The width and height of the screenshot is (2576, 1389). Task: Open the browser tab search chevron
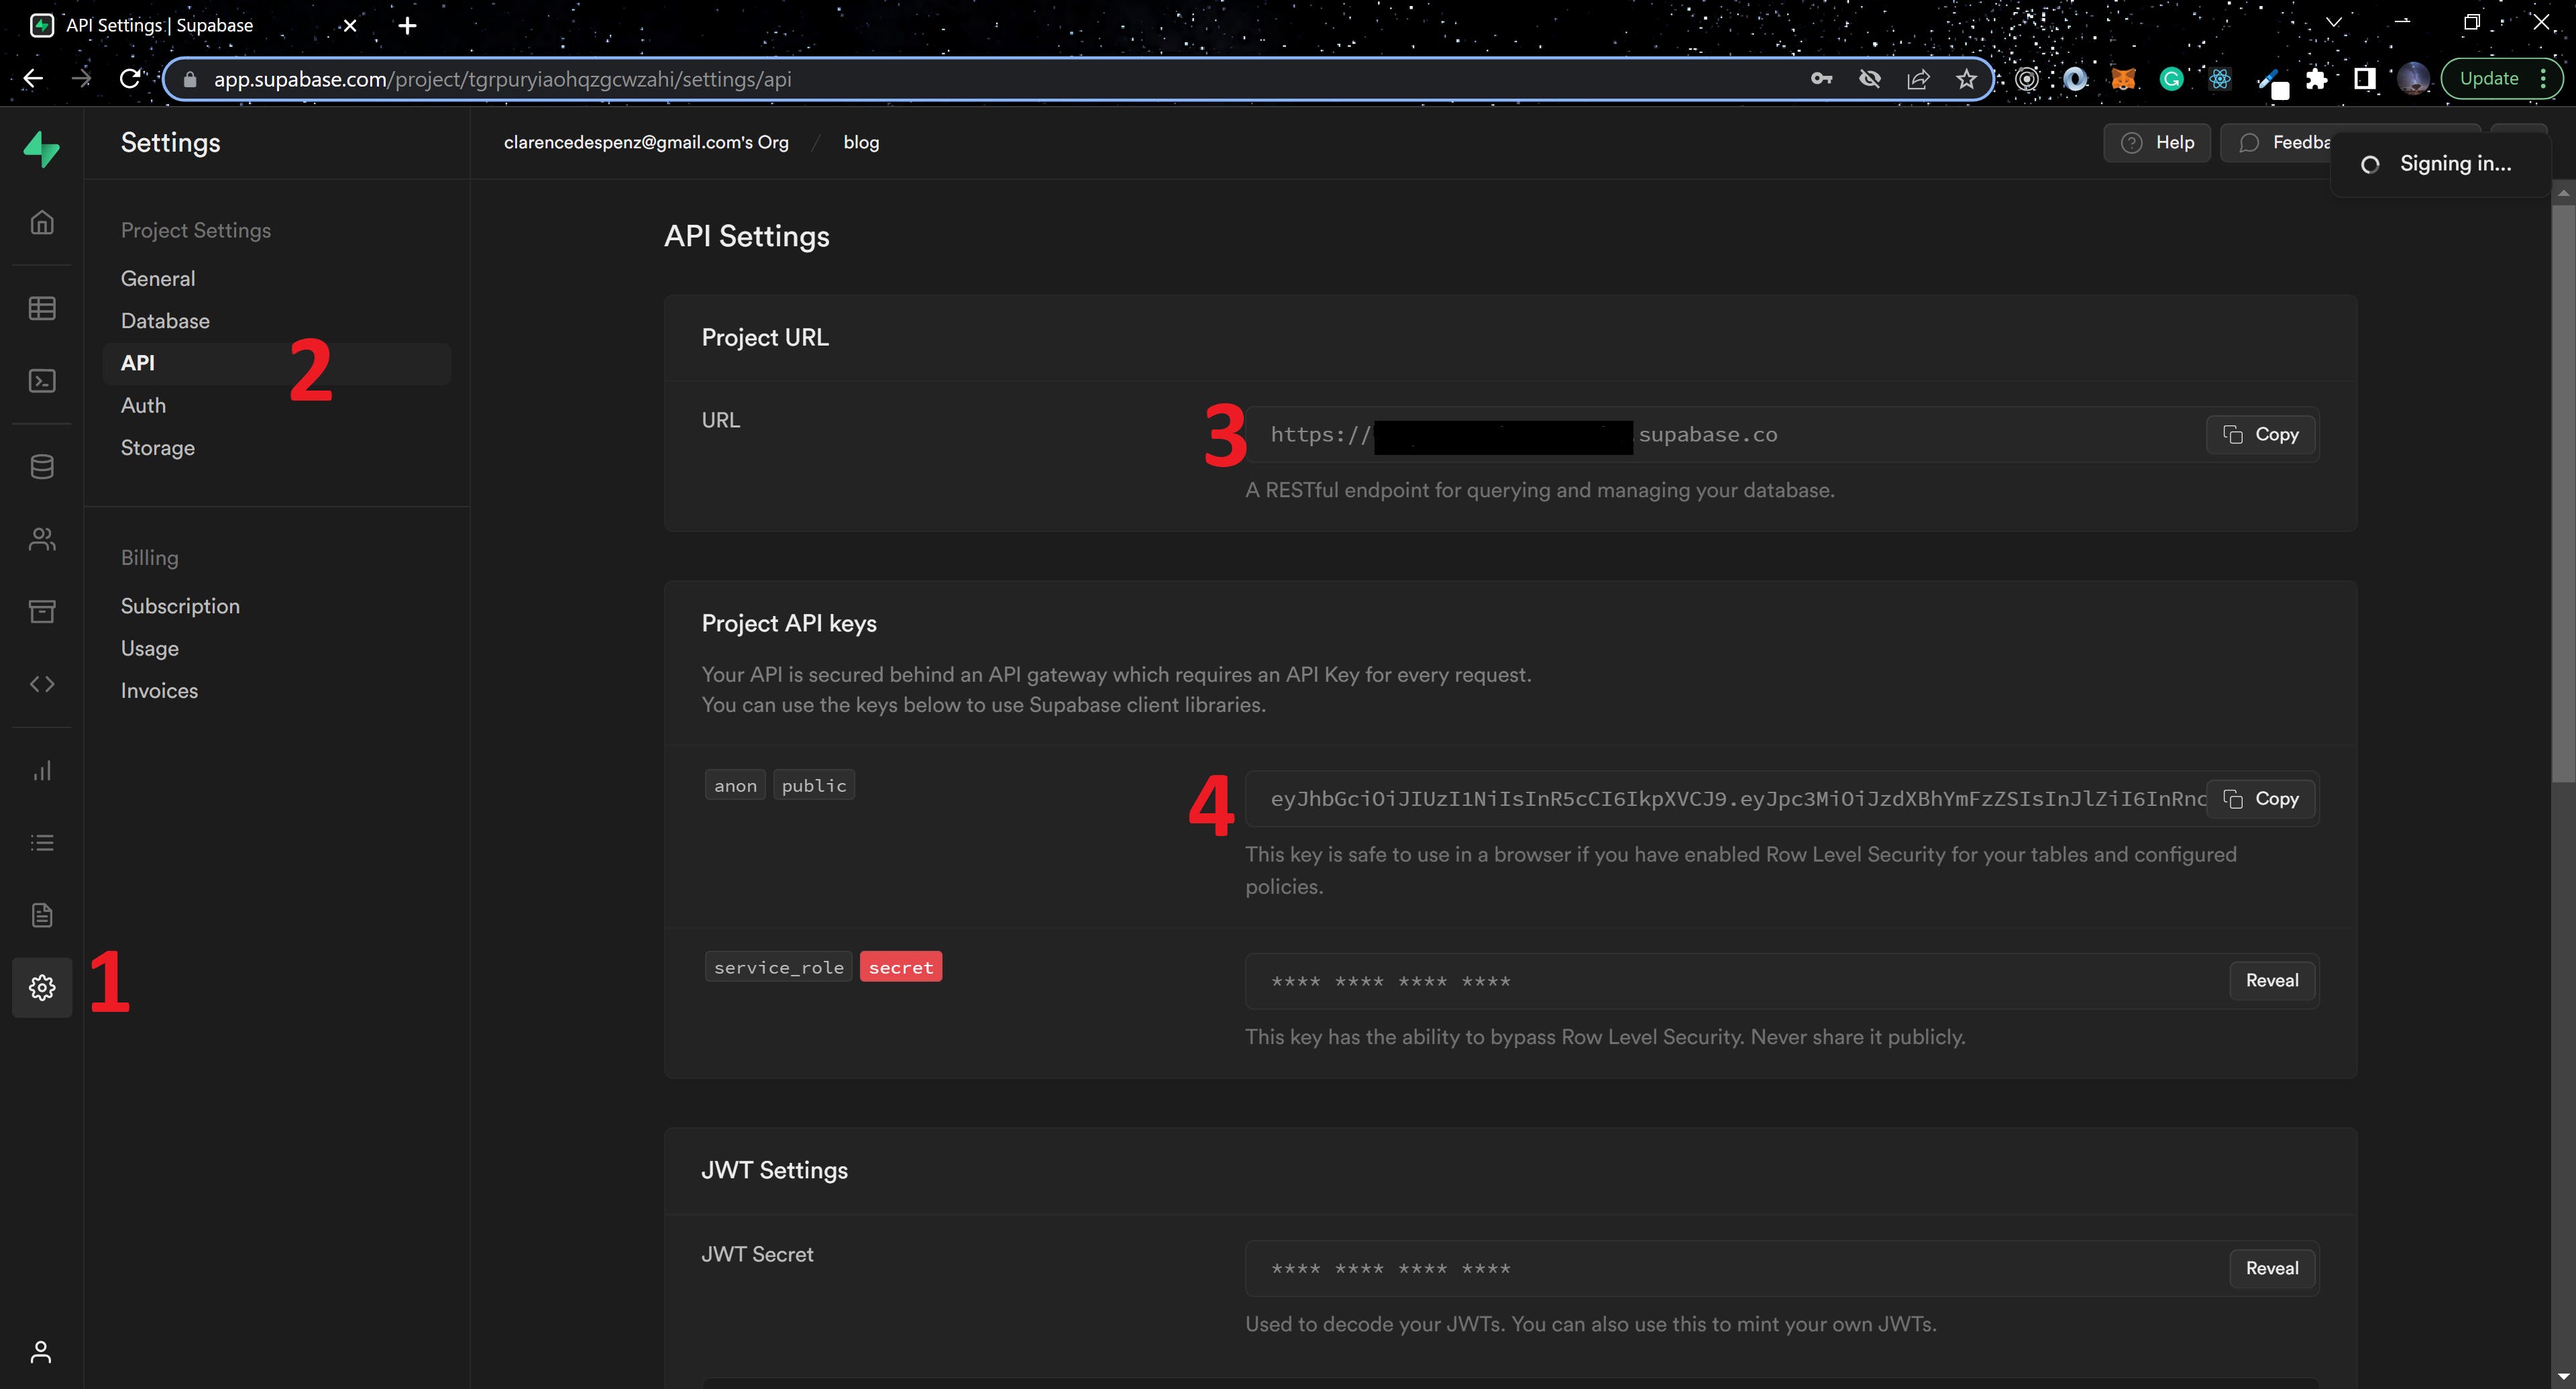[x=2332, y=21]
